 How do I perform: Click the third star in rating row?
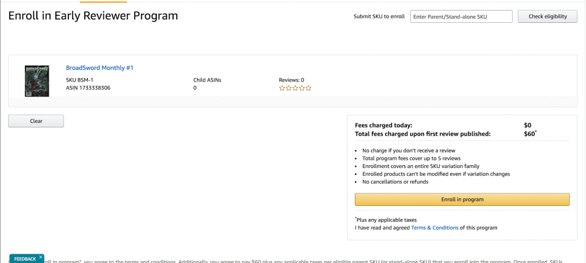[x=295, y=88]
